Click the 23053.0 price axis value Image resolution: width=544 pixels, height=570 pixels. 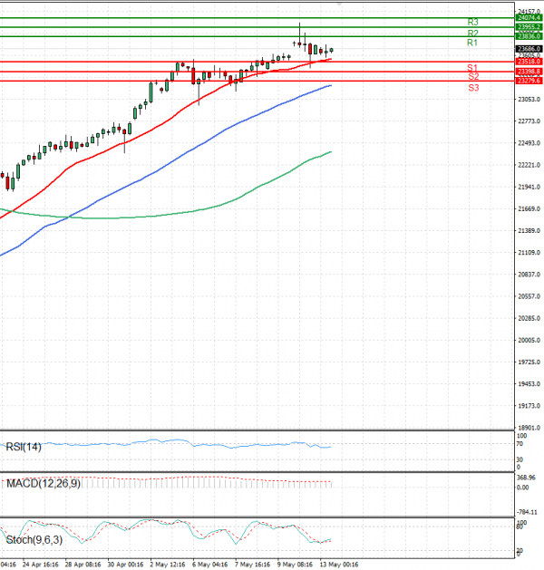[529, 100]
